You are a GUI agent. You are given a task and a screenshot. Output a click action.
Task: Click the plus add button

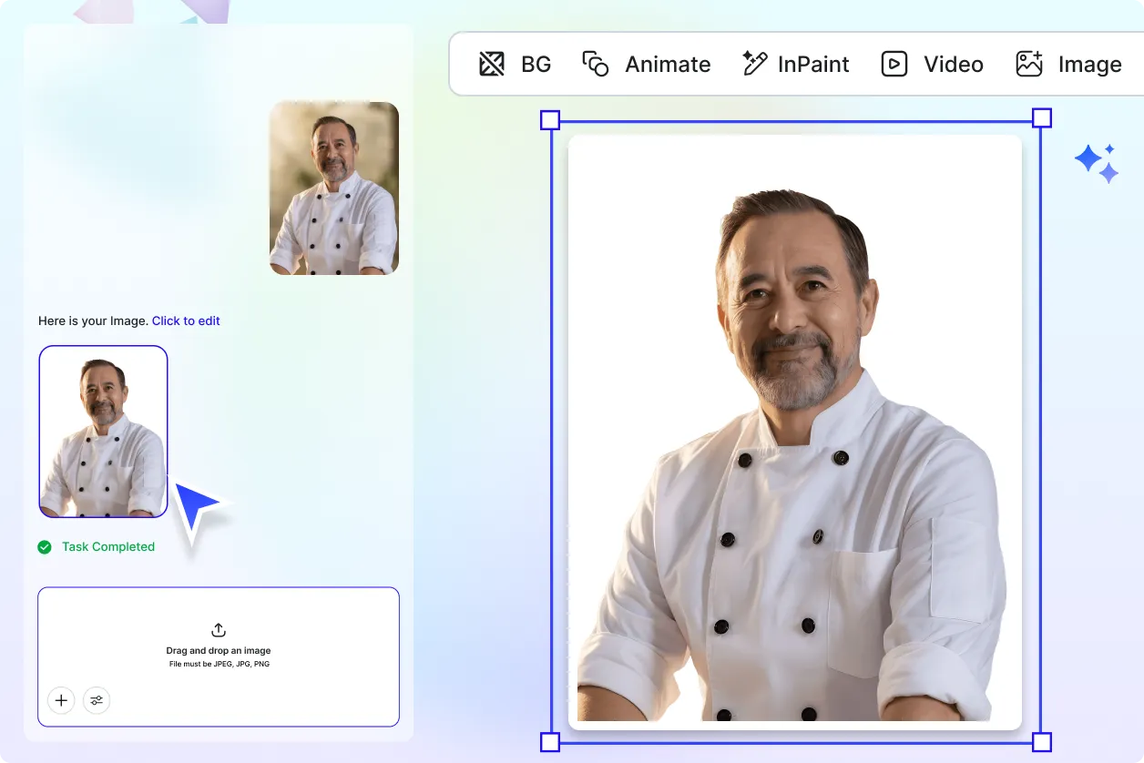point(61,700)
